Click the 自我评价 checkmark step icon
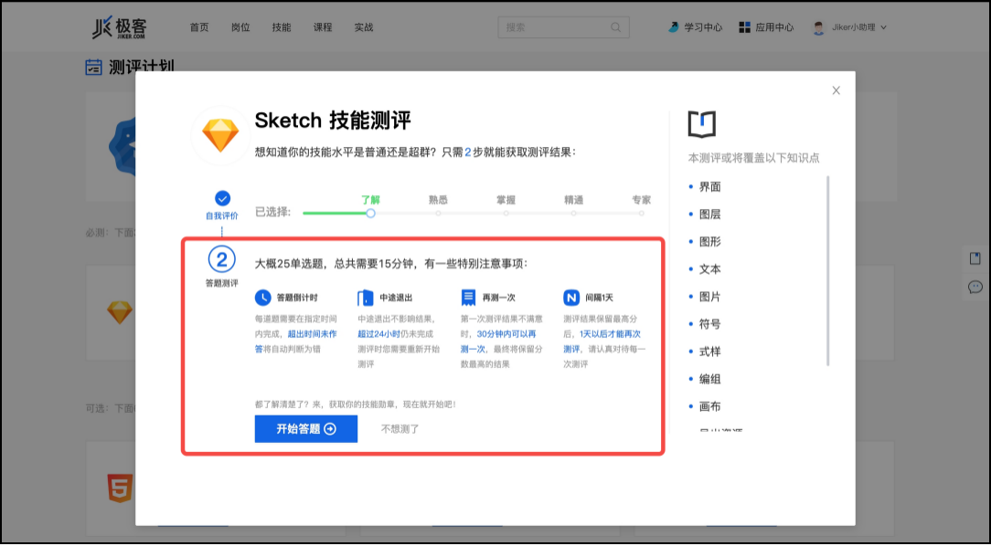The height and width of the screenshot is (546, 991). 222,198
